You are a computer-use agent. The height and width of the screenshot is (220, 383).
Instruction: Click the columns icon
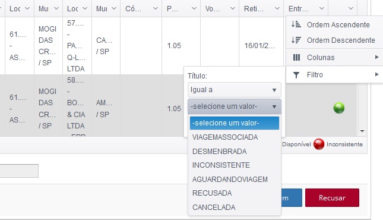coord(296,58)
